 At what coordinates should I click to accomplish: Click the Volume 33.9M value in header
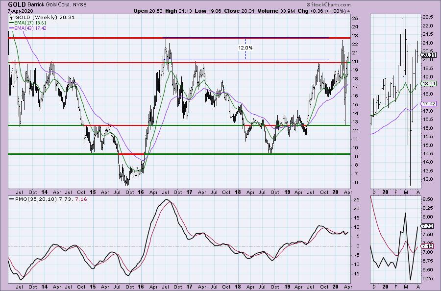tap(276, 11)
